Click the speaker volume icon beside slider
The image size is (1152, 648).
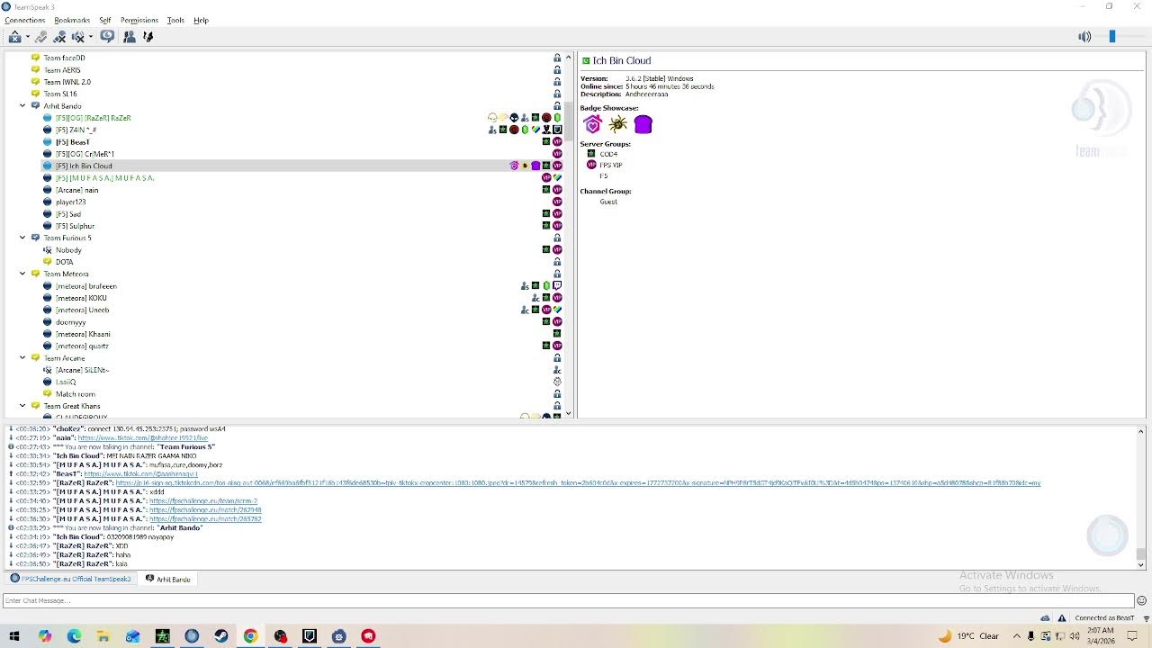coord(1084,37)
